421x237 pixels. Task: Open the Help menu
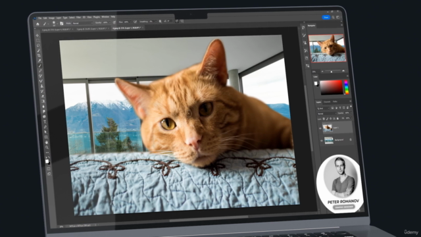click(x=113, y=17)
